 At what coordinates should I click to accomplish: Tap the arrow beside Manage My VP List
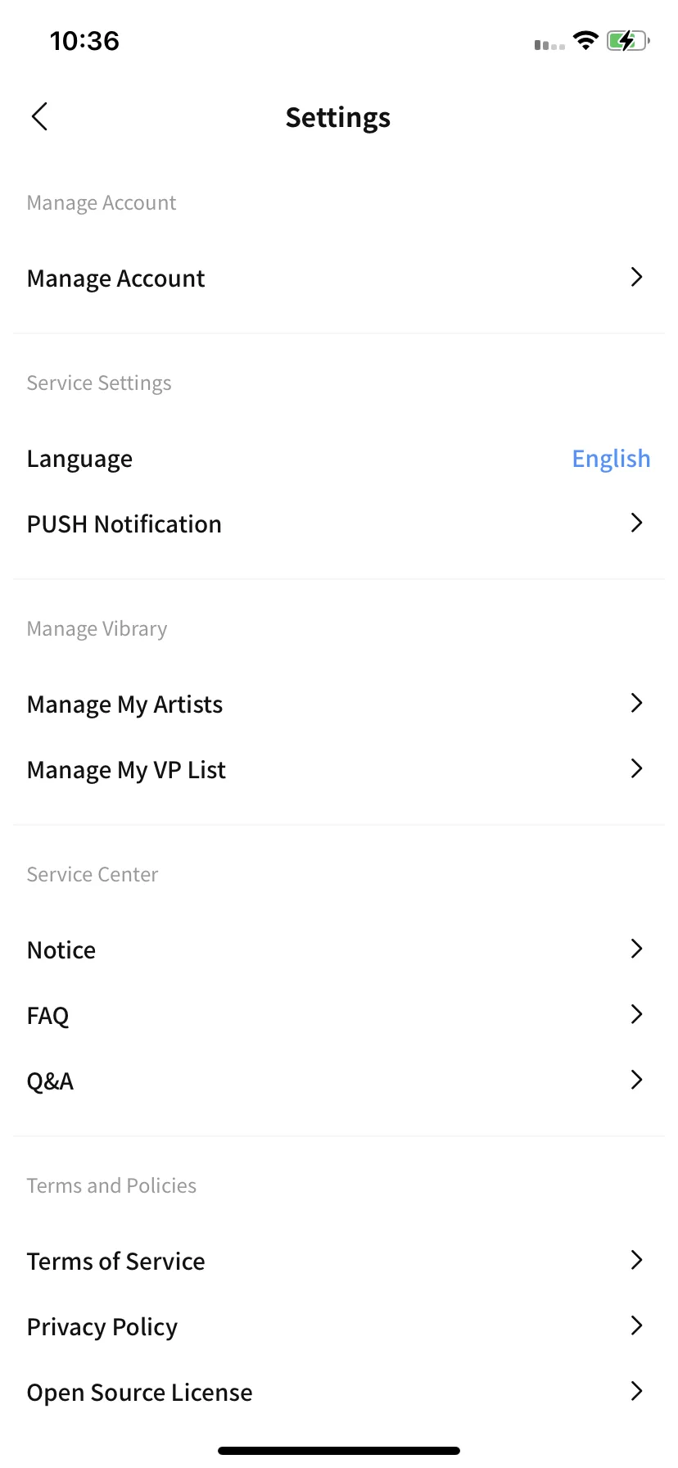tap(636, 768)
